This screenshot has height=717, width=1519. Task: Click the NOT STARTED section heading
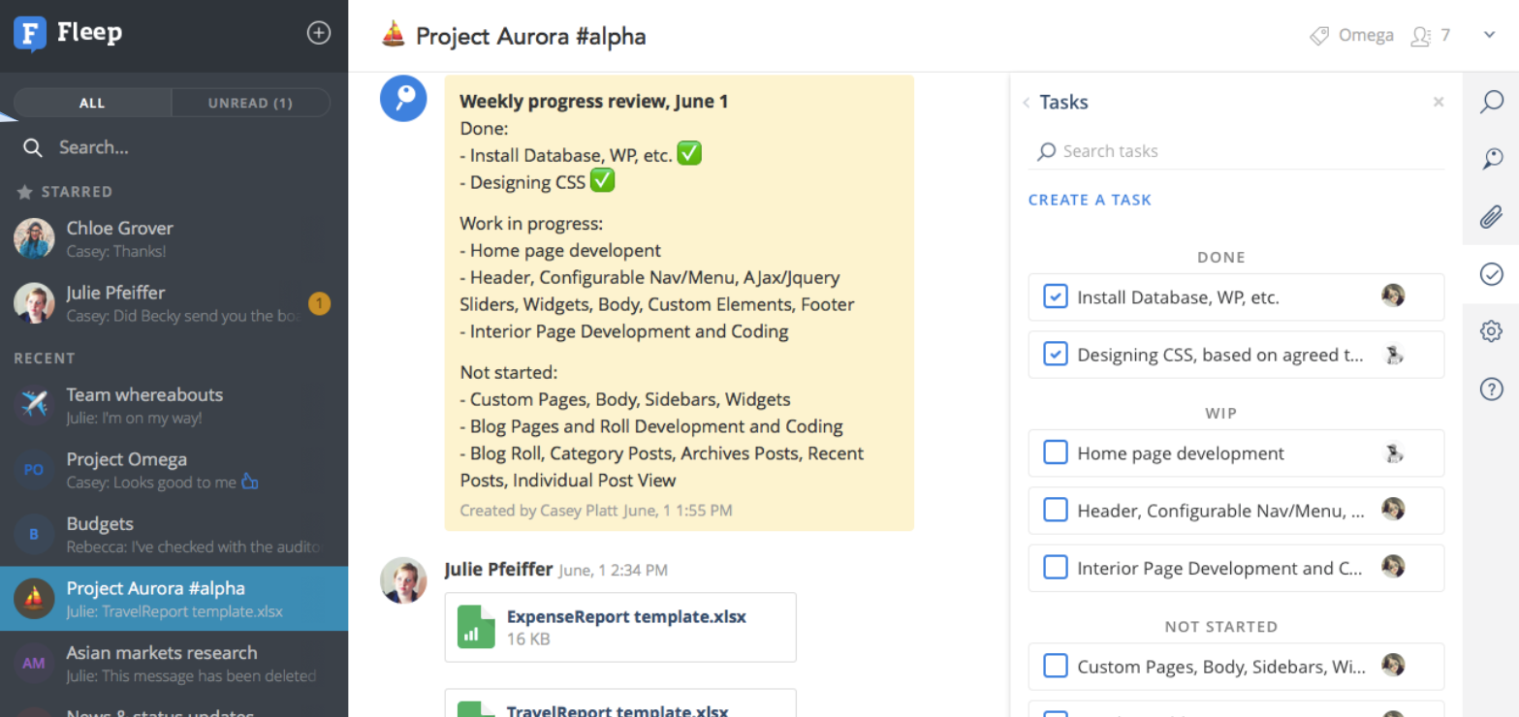point(1220,627)
